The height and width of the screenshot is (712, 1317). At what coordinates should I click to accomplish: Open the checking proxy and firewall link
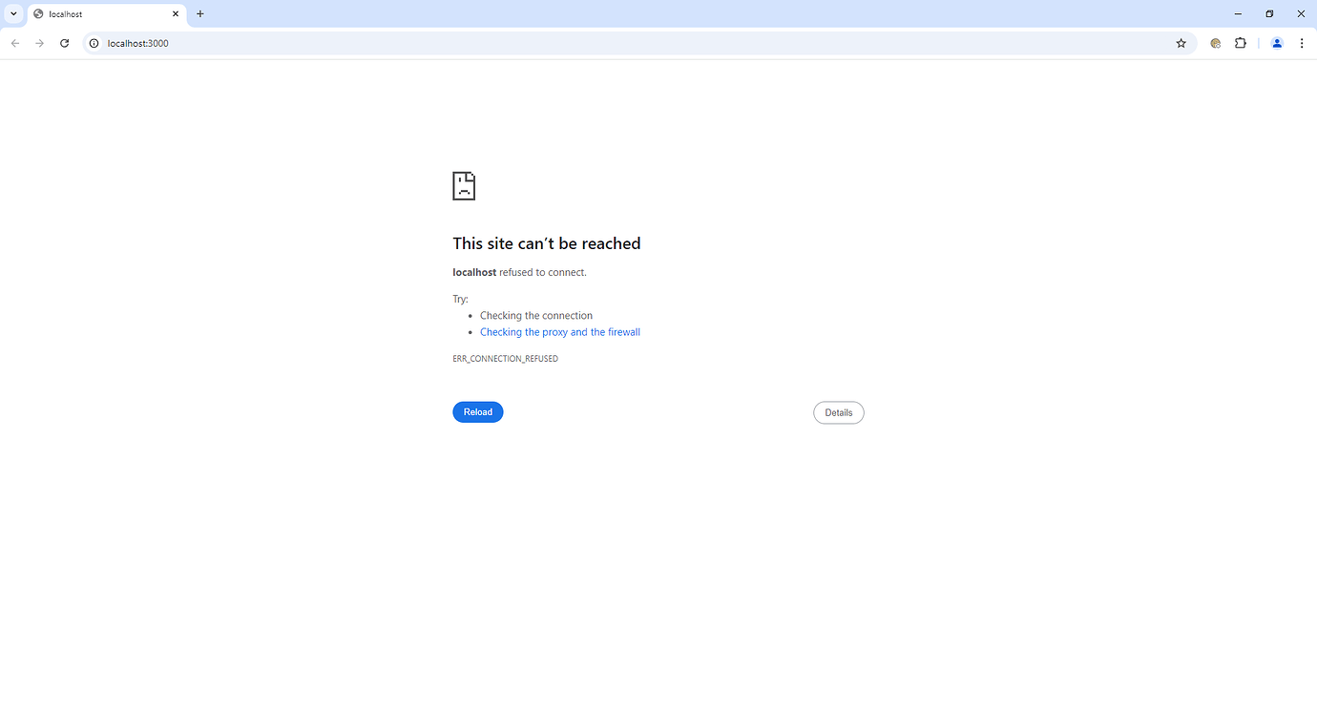pos(560,331)
